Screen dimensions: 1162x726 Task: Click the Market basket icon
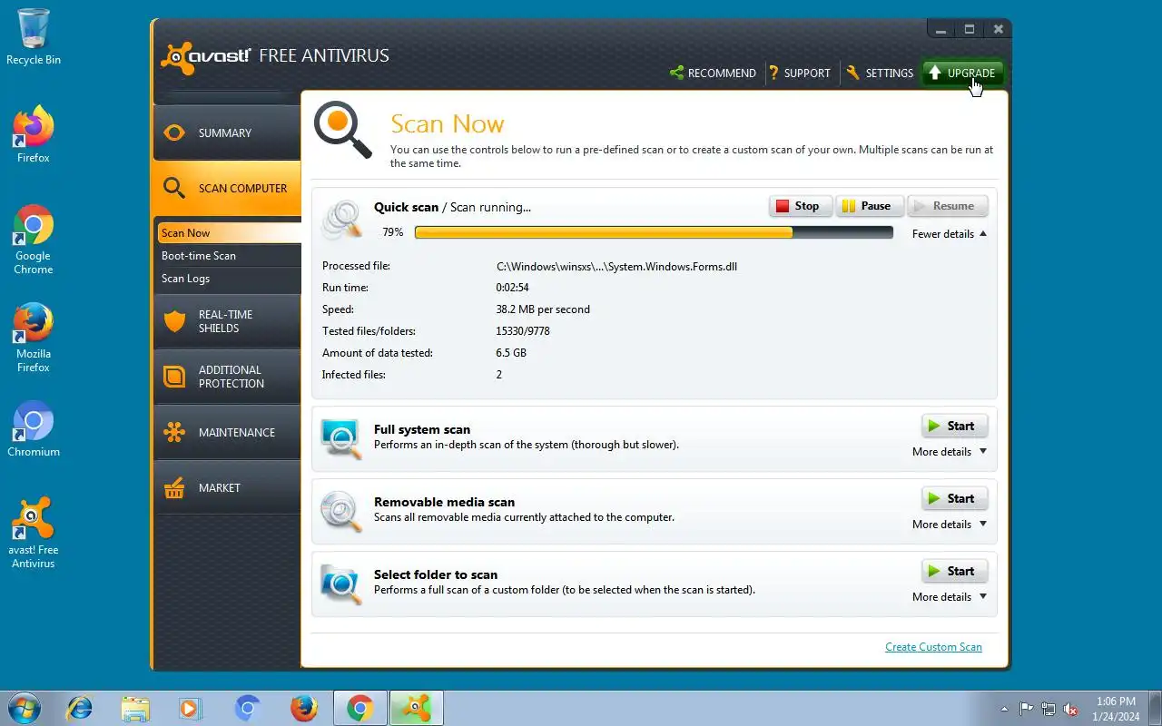(x=174, y=487)
